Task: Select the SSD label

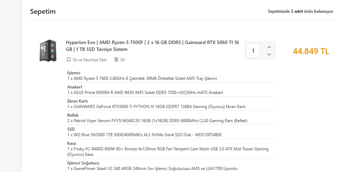Action: coord(71,129)
